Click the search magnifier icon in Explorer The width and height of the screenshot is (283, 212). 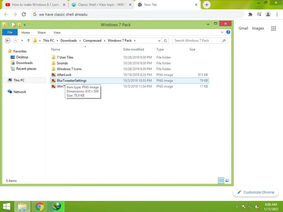click(x=224, y=41)
